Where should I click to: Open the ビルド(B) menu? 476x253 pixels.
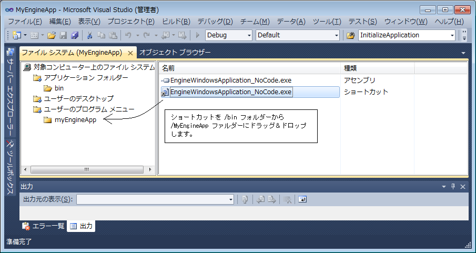point(176,22)
